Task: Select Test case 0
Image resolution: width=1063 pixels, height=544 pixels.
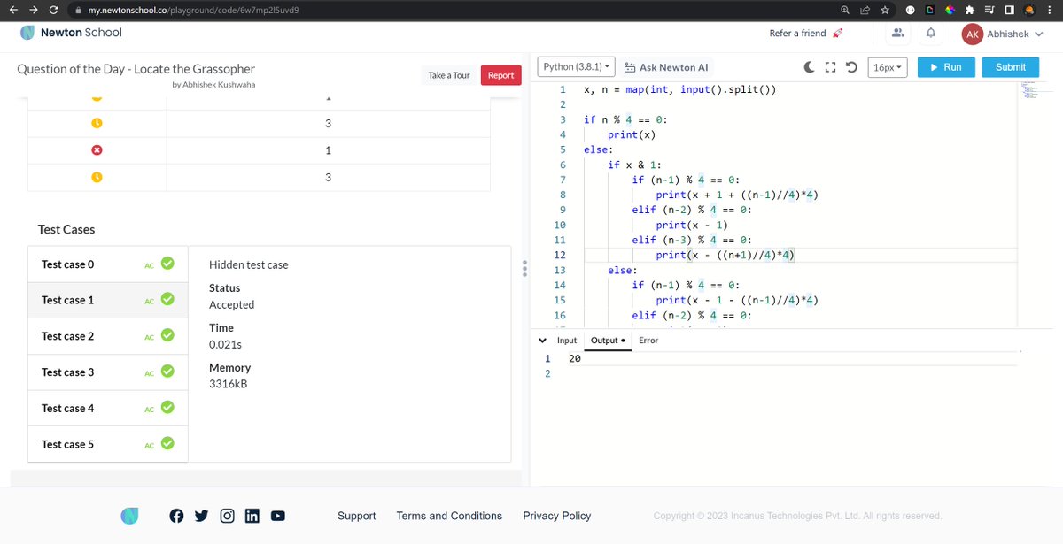Action: point(108,264)
